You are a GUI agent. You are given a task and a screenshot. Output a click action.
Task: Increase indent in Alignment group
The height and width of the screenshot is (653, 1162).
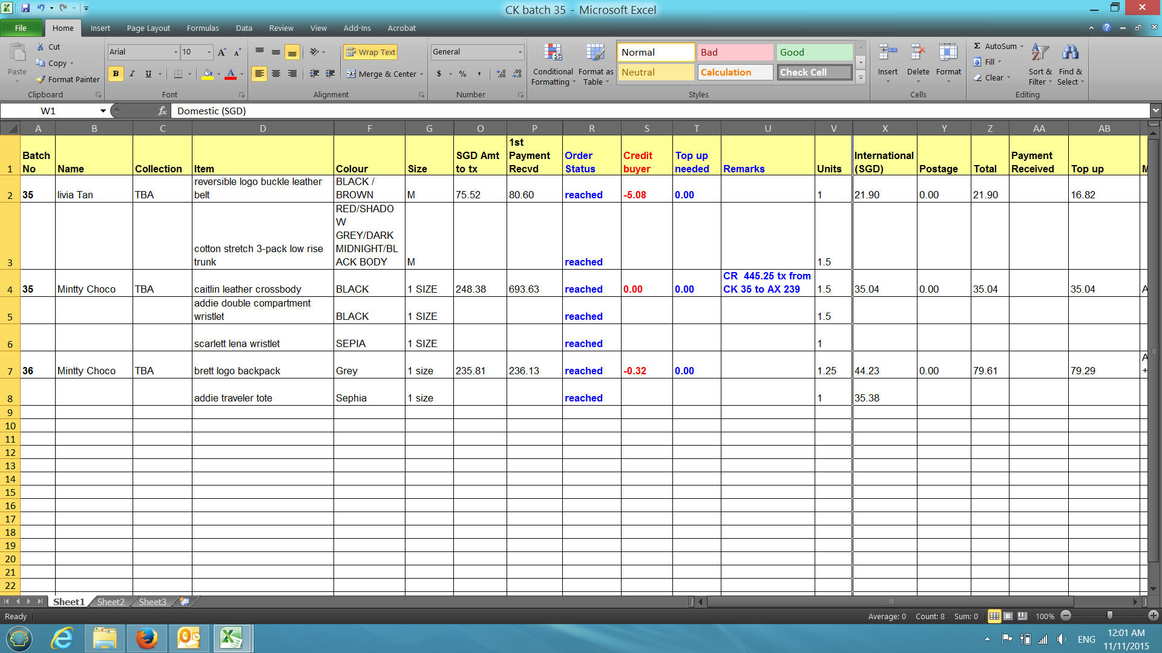330,74
